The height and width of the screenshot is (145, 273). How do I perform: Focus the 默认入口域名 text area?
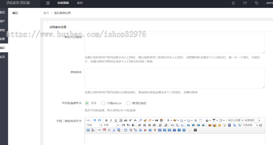[x=175, y=43]
